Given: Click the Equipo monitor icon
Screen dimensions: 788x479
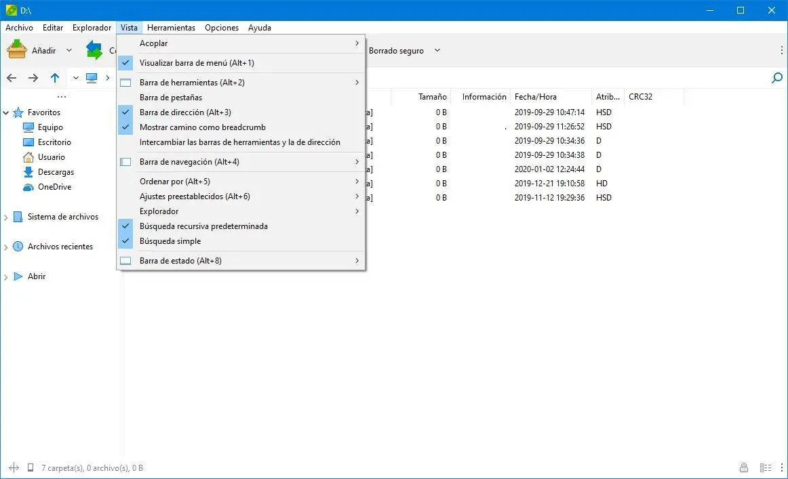Looking at the screenshot, I should tap(28, 127).
